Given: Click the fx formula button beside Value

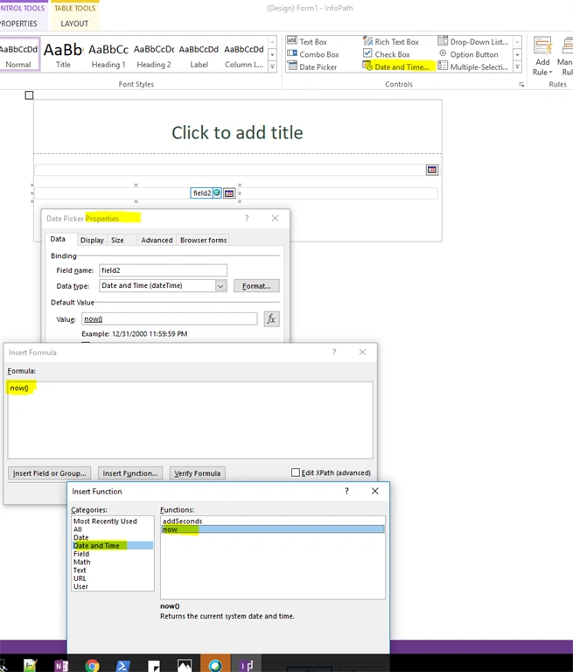Looking at the screenshot, I should tap(271, 318).
